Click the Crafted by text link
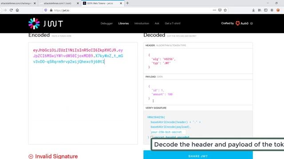 (x=228, y=23)
